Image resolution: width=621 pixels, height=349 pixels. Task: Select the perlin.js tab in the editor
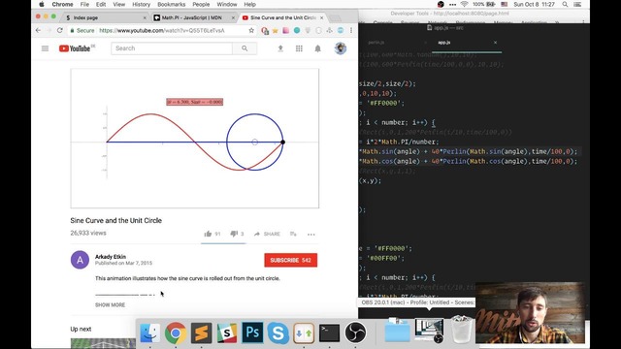376,43
